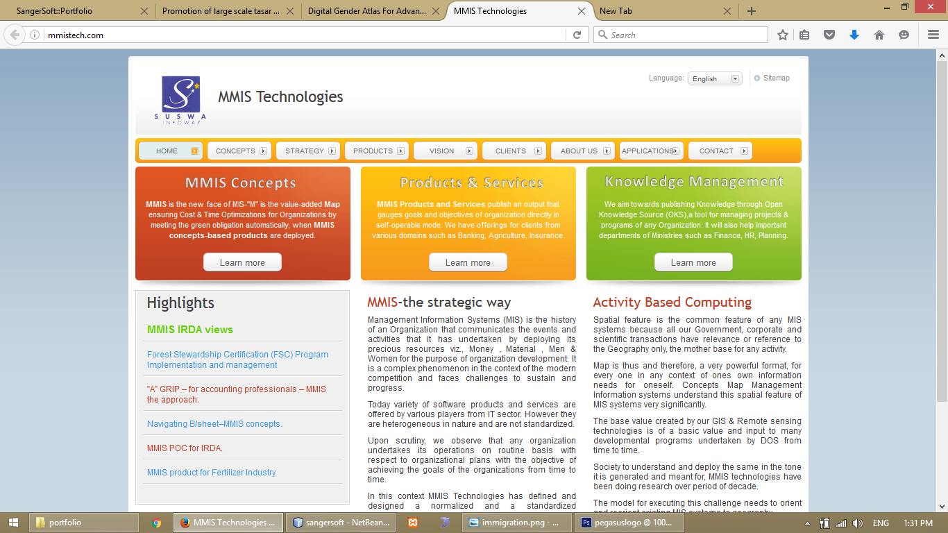This screenshot has height=533, width=948.
Task: Click the 1:31 PM taskbar clock
Action: tap(918, 523)
